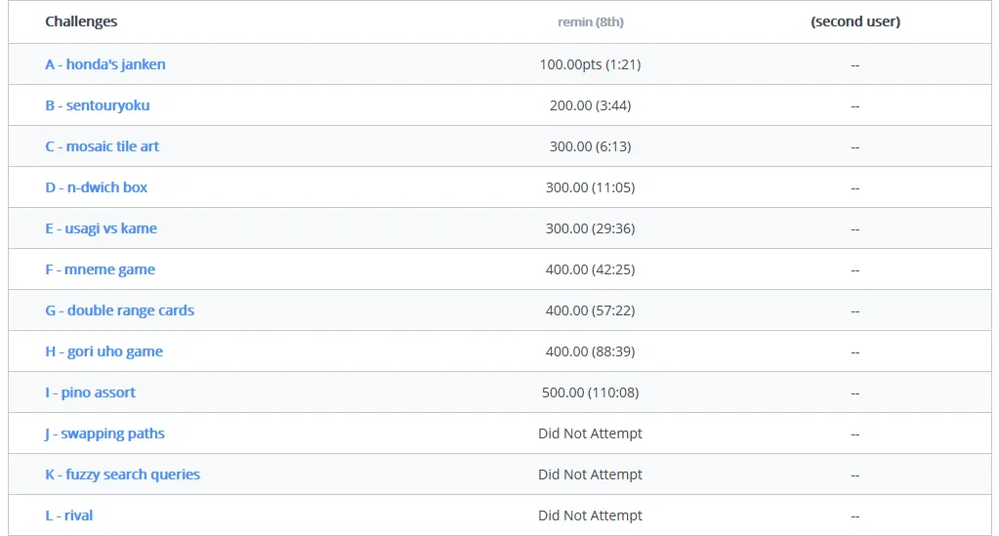Open challenge F - mneme game
This screenshot has width=999, height=536.
tap(100, 269)
